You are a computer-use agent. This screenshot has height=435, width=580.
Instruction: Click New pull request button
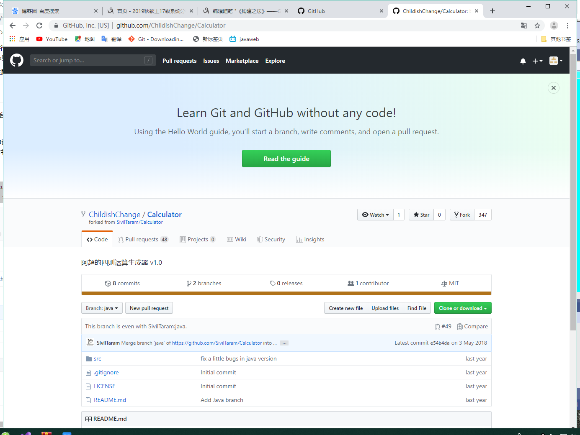tap(149, 308)
